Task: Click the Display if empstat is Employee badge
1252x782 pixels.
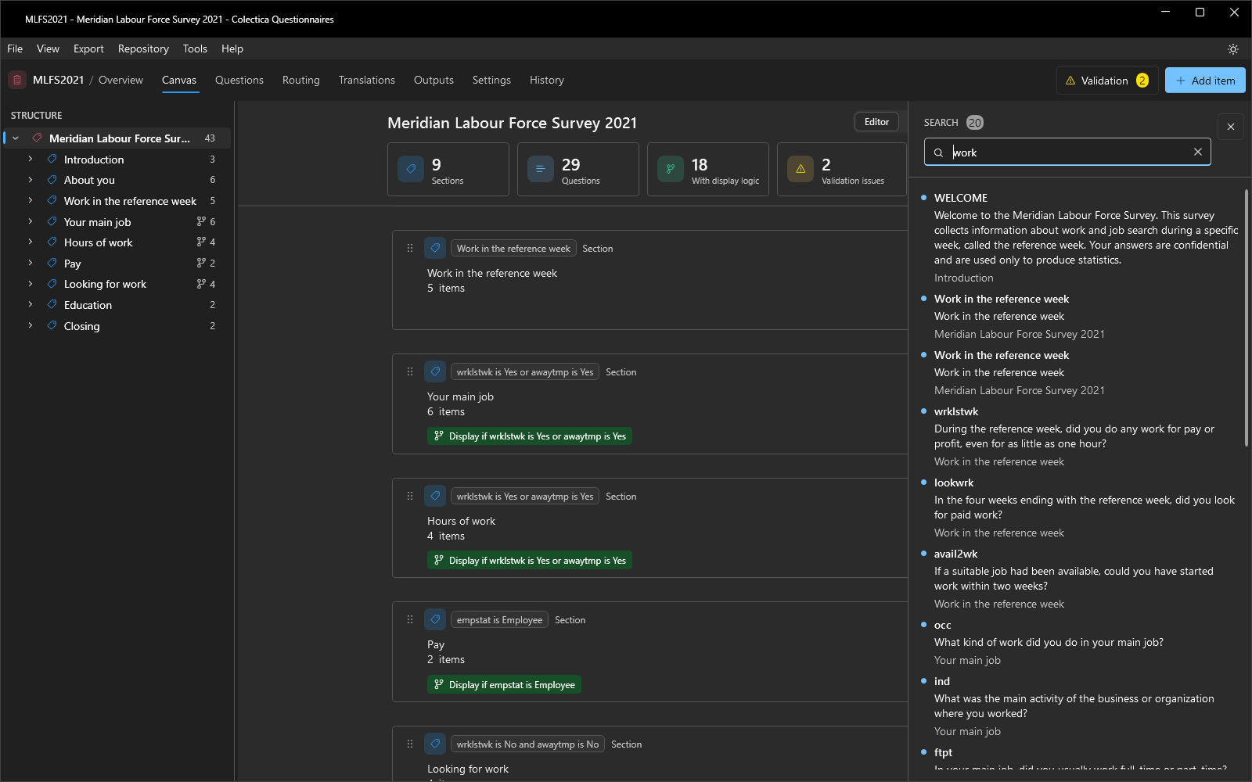Action: [x=504, y=684]
